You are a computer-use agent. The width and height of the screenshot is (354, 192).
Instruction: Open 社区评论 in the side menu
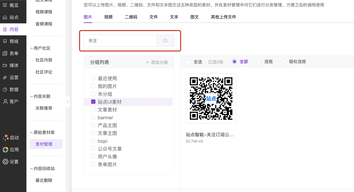pos(44,72)
